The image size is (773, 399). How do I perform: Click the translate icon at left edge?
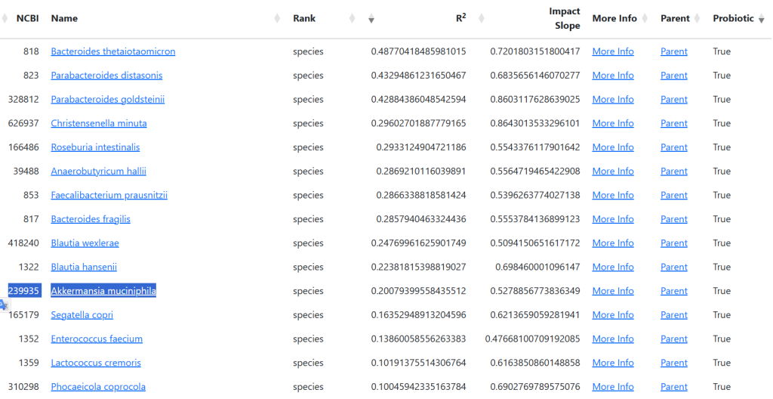tap(4, 305)
